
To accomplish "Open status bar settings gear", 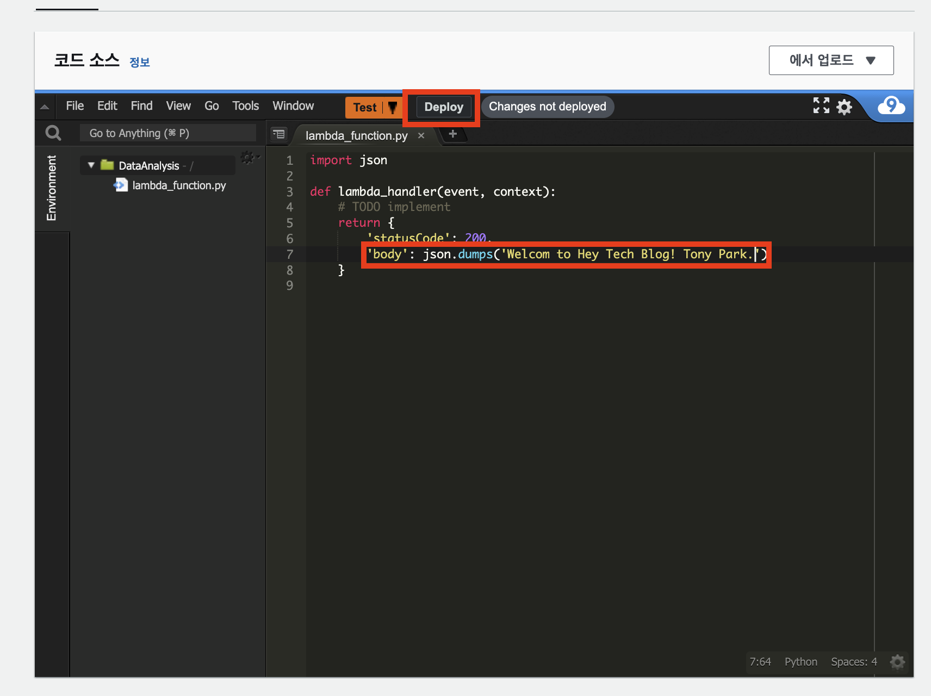I will click(897, 662).
